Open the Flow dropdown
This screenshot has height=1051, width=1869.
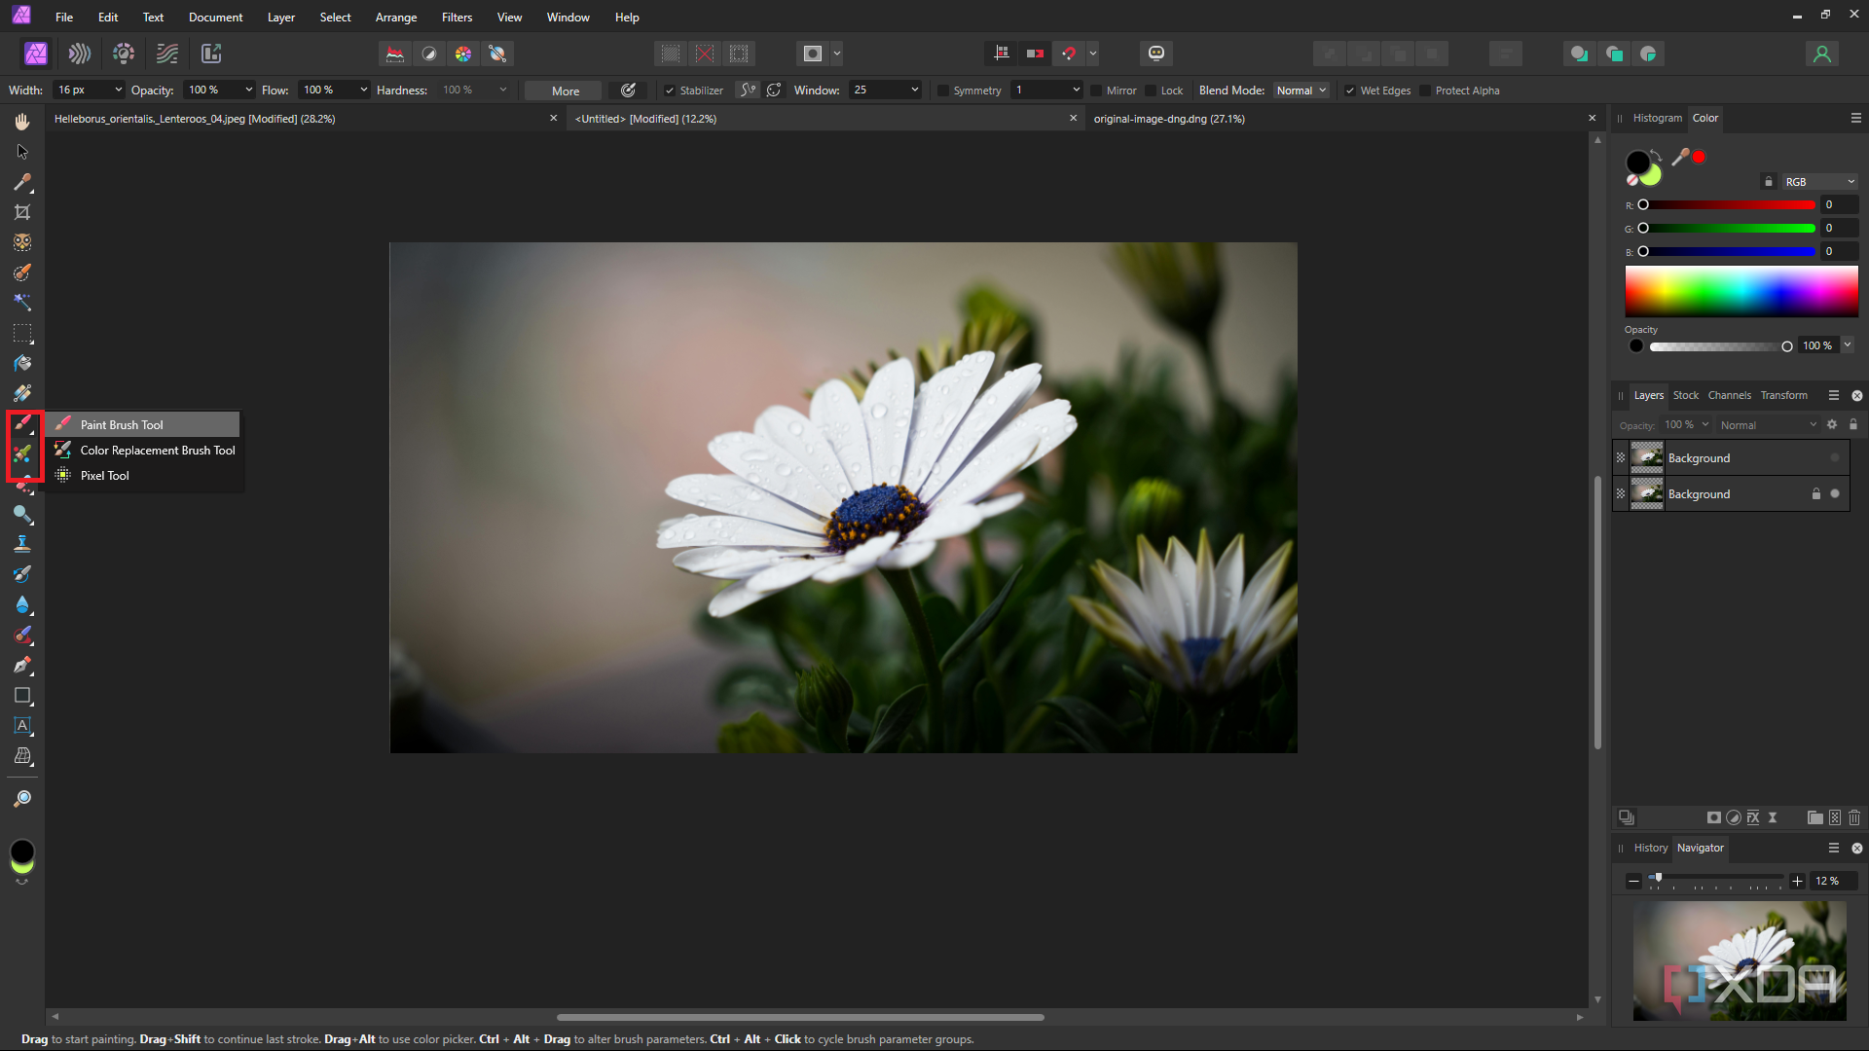pyautogui.click(x=364, y=90)
